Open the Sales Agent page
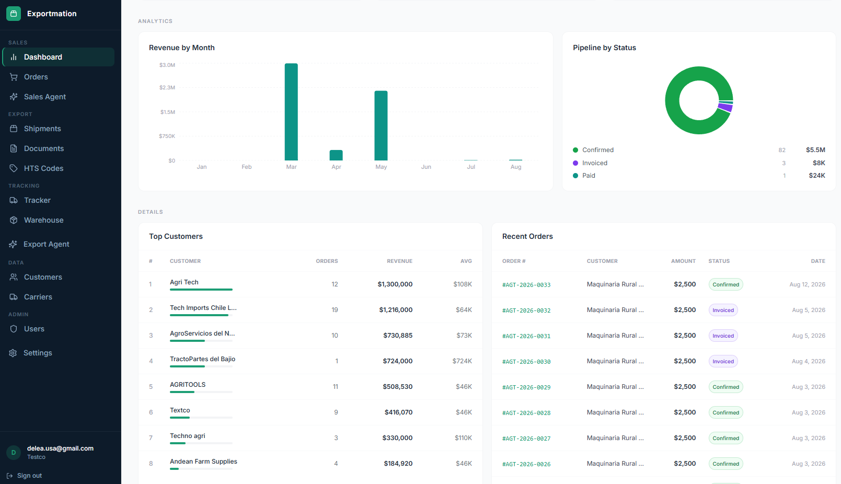841x484 pixels. click(x=59, y=97)
